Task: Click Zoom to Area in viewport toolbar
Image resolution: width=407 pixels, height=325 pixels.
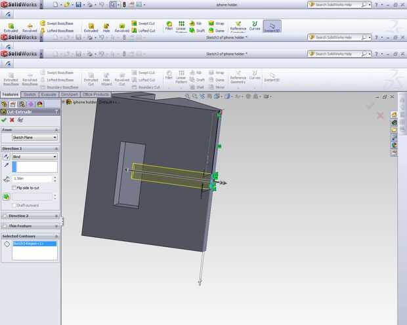Action: [194, 96]
